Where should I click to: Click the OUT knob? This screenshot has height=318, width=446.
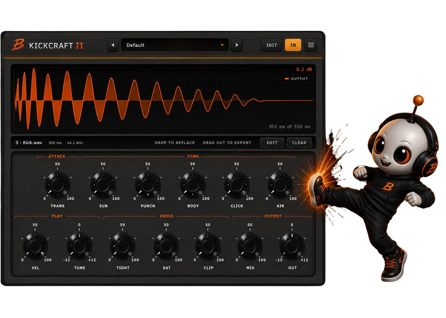[292, 246]
